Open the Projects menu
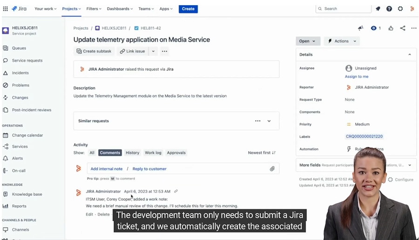 [71, 9]
